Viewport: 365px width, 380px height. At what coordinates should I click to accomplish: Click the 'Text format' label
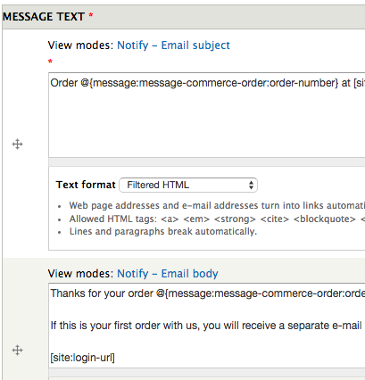(x=86, y=185)
